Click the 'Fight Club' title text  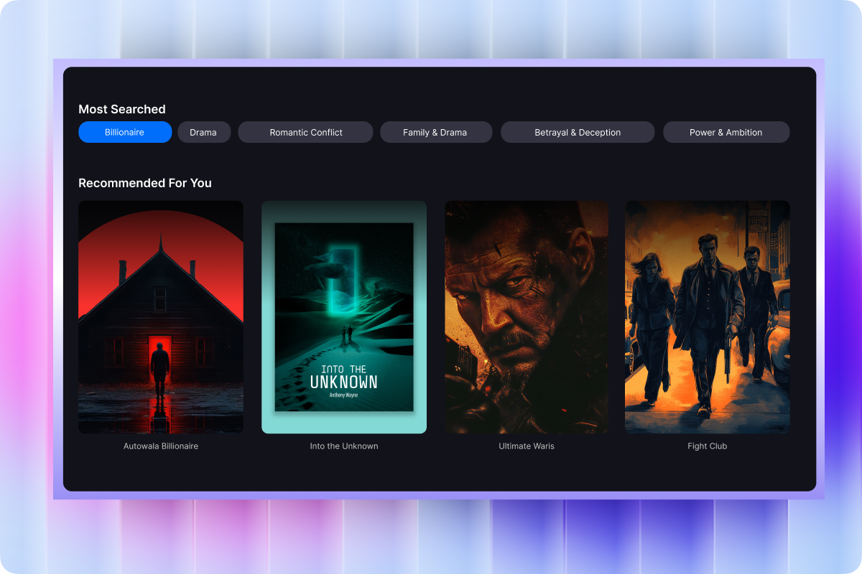(708, 446)
